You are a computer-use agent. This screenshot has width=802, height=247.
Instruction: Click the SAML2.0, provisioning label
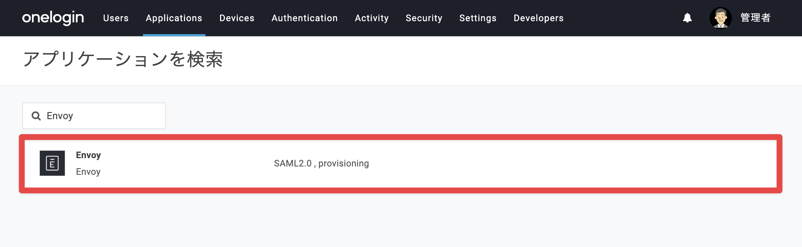coord(321,164)
